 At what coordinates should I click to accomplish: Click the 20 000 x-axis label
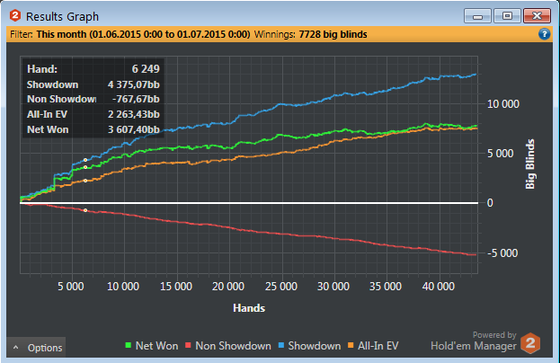[x=228, y=287]
